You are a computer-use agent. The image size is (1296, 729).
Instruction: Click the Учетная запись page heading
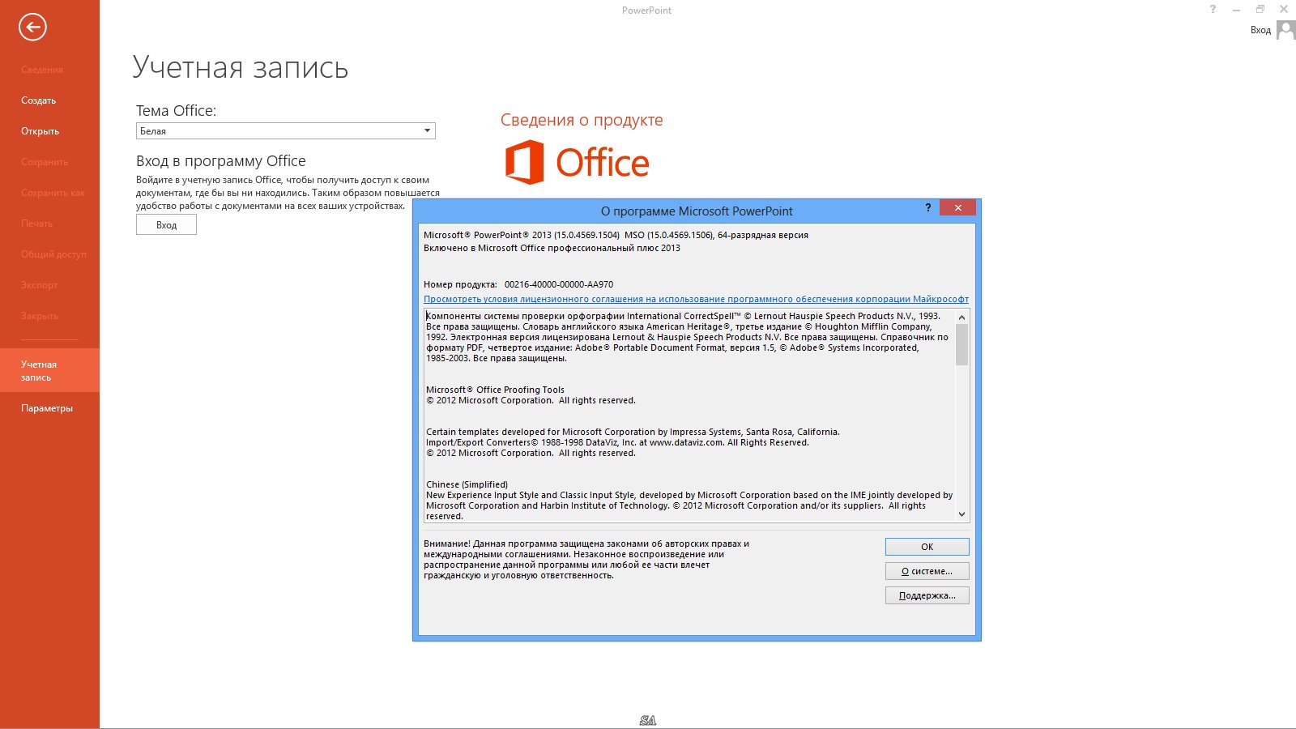pos(241,67)
